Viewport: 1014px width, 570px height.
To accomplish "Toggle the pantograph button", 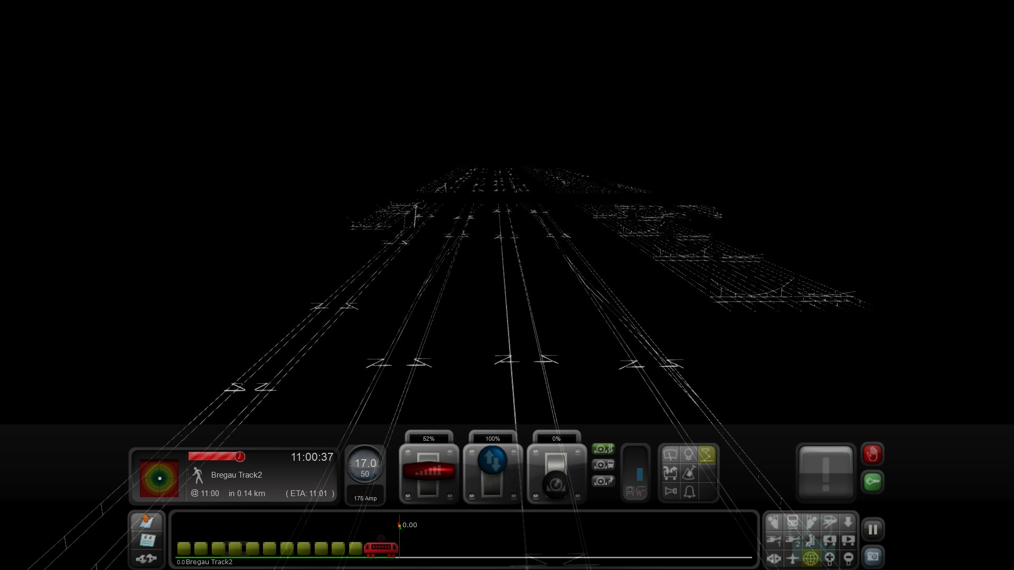I will click(707, 455).
